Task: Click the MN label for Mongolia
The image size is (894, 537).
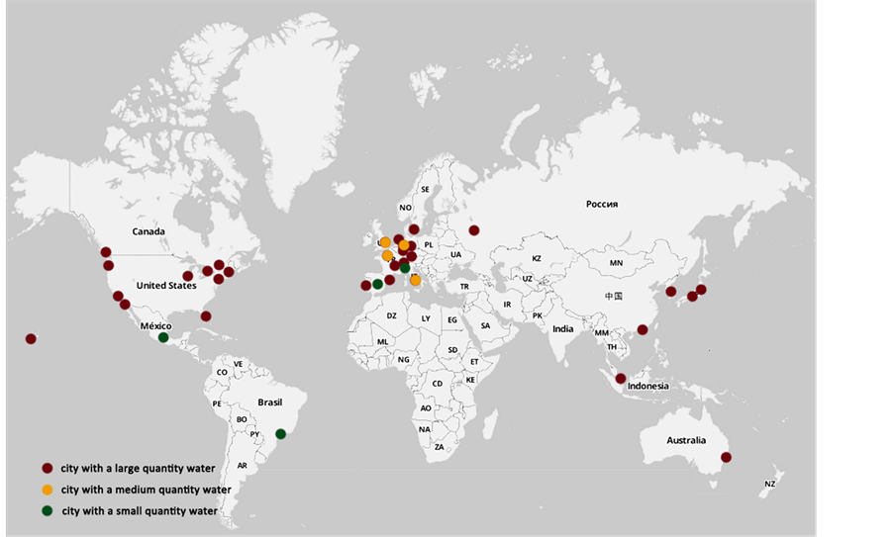Action: [616, 263]
